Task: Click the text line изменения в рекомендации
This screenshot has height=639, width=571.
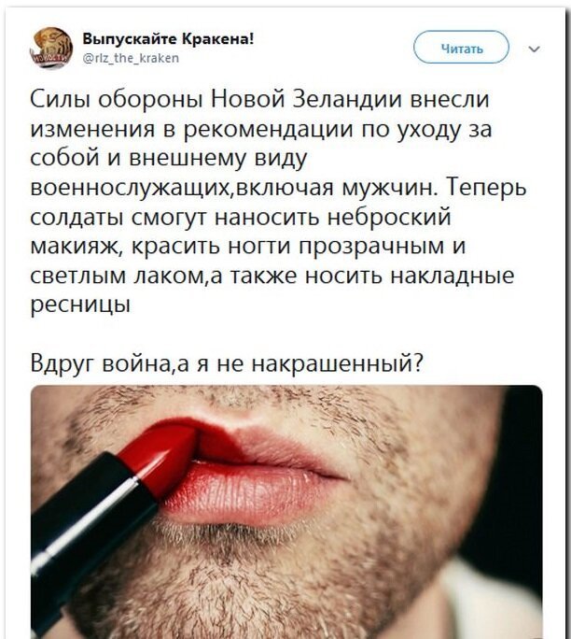Action: tap(261, 130)
